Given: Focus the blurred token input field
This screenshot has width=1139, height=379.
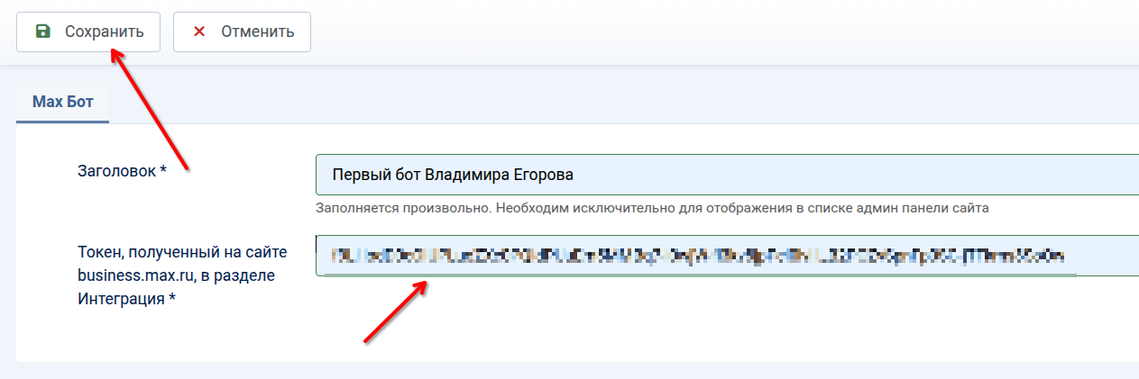Looking at the screenshot, I should [727, 256].
